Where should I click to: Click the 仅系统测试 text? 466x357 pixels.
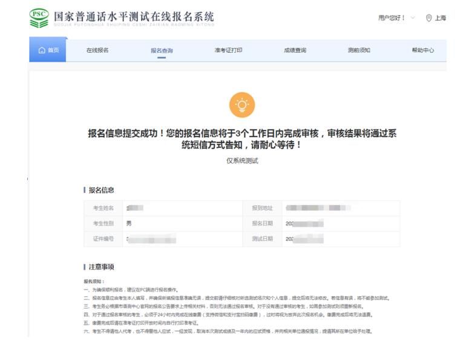(242, 161)
